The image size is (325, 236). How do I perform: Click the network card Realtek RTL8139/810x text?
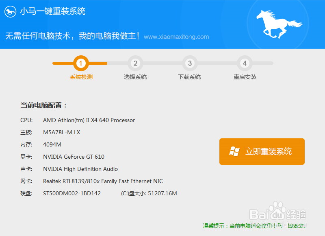[x=103, y=181]
